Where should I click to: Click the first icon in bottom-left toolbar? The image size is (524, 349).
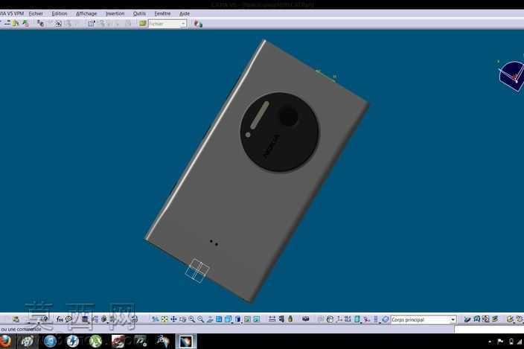pyautogui.click(x=16, y=320)
